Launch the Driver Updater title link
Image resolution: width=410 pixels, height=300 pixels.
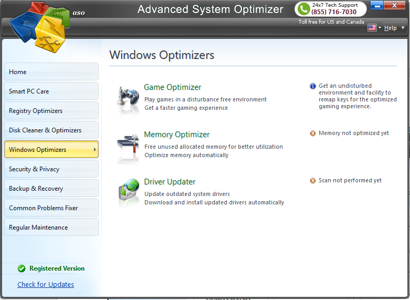click(x=170, y=182)
